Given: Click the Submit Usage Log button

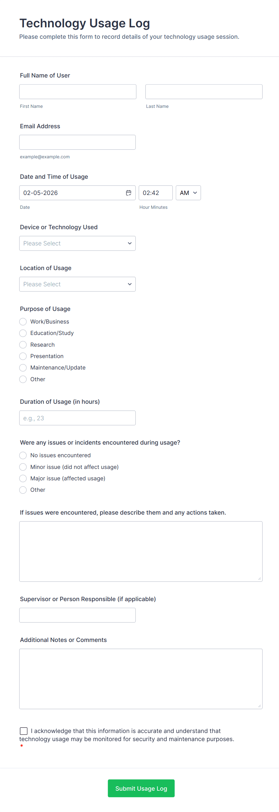Looking at the screenshot, I should click(x=141, y=788).
